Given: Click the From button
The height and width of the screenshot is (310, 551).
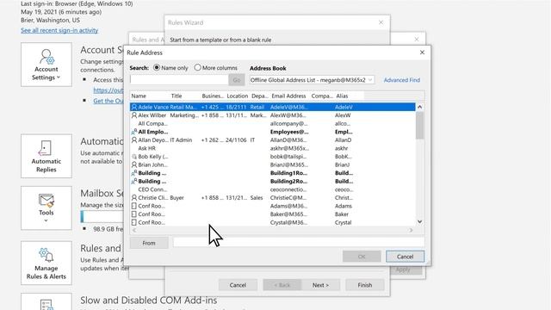Looking at the screenshot, I should click(x=149, y=243).
